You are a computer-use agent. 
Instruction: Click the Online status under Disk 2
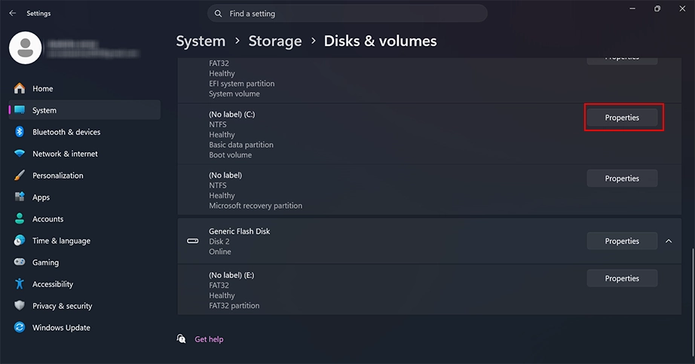click(220, 252)
